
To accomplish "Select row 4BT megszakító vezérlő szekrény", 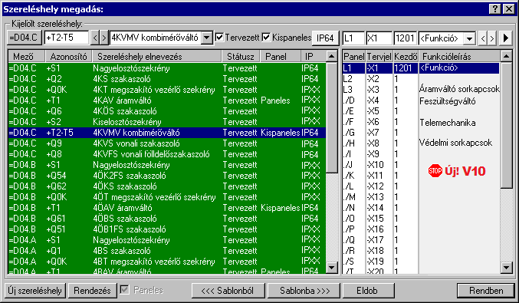I will [167, 262].
